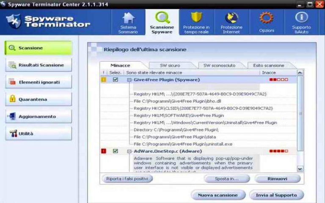Click the Selez. column header
This screenshot has height=203, width=325.
coord(115,73)
